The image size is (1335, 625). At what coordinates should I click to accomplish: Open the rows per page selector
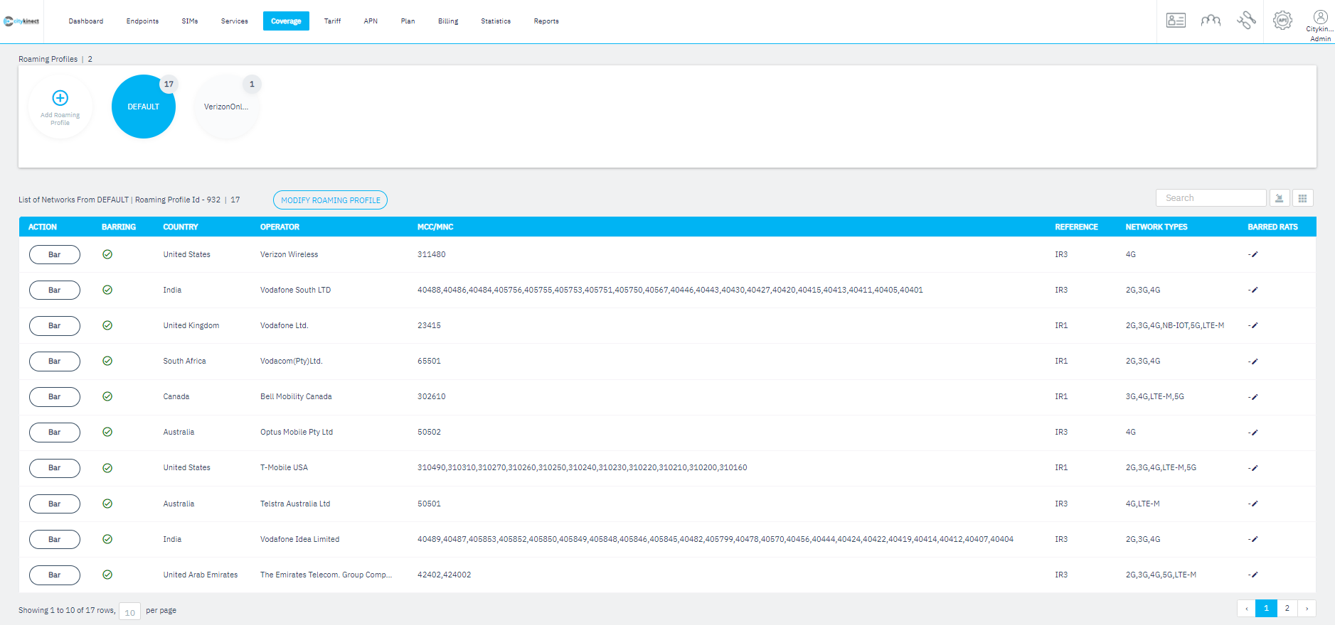tap(129, 612)
